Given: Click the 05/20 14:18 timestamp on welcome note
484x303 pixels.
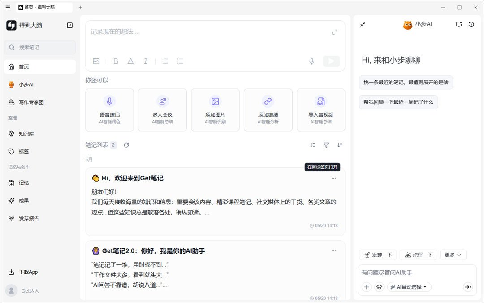Looking at the screenshot, I should coord(324,226).
